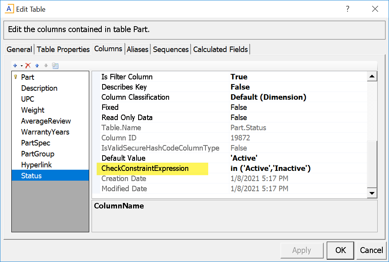This screenshot has width=389, height=262.
Task: Click the key icon beside Part column
Action: [16, 77]
